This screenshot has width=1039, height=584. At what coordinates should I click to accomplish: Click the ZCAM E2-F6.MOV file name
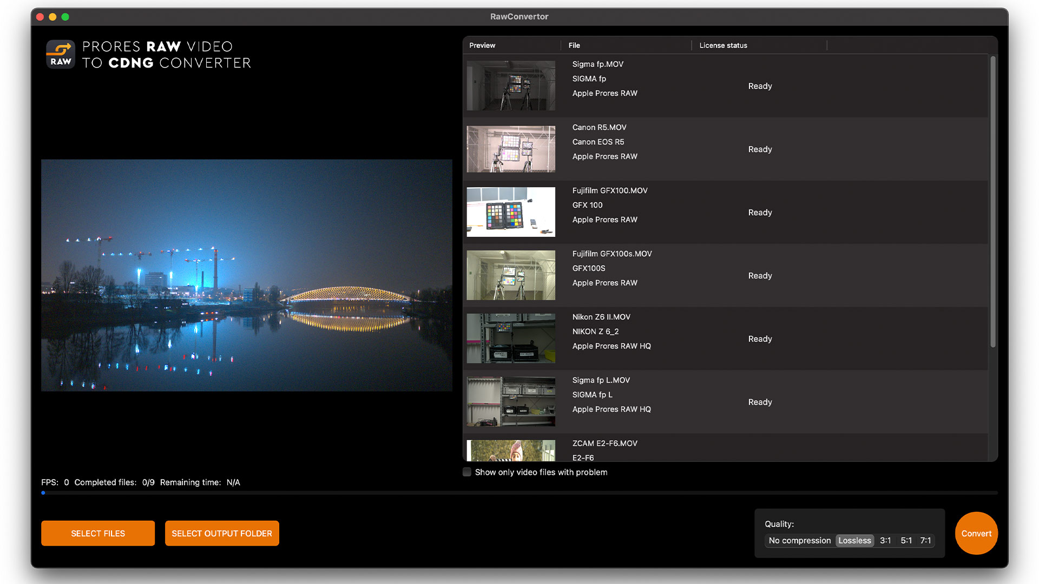(604, 443)
